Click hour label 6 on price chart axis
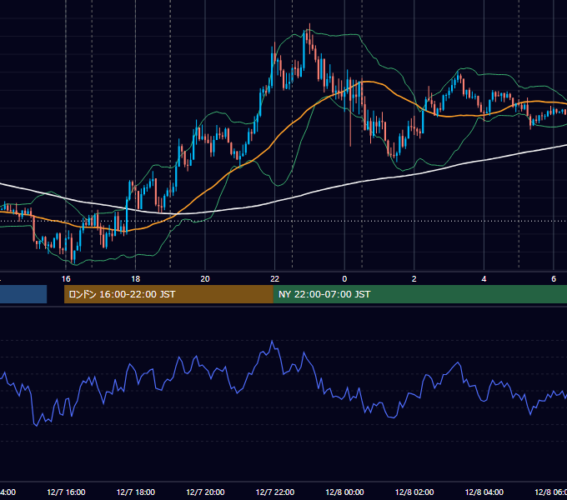Viewport: 567px width, 500px height. (554, 278)
